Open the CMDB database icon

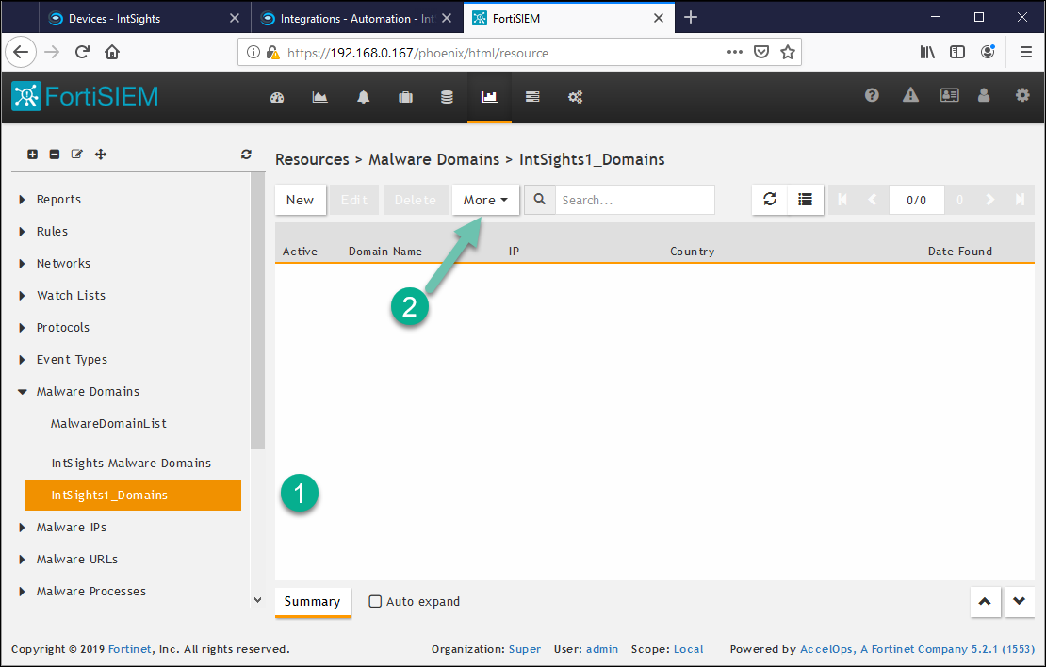(448, 97)
